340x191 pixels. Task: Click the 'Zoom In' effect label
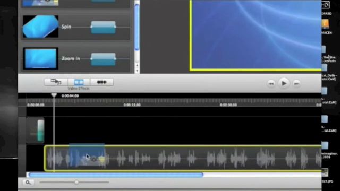click(x=71, y=58)
